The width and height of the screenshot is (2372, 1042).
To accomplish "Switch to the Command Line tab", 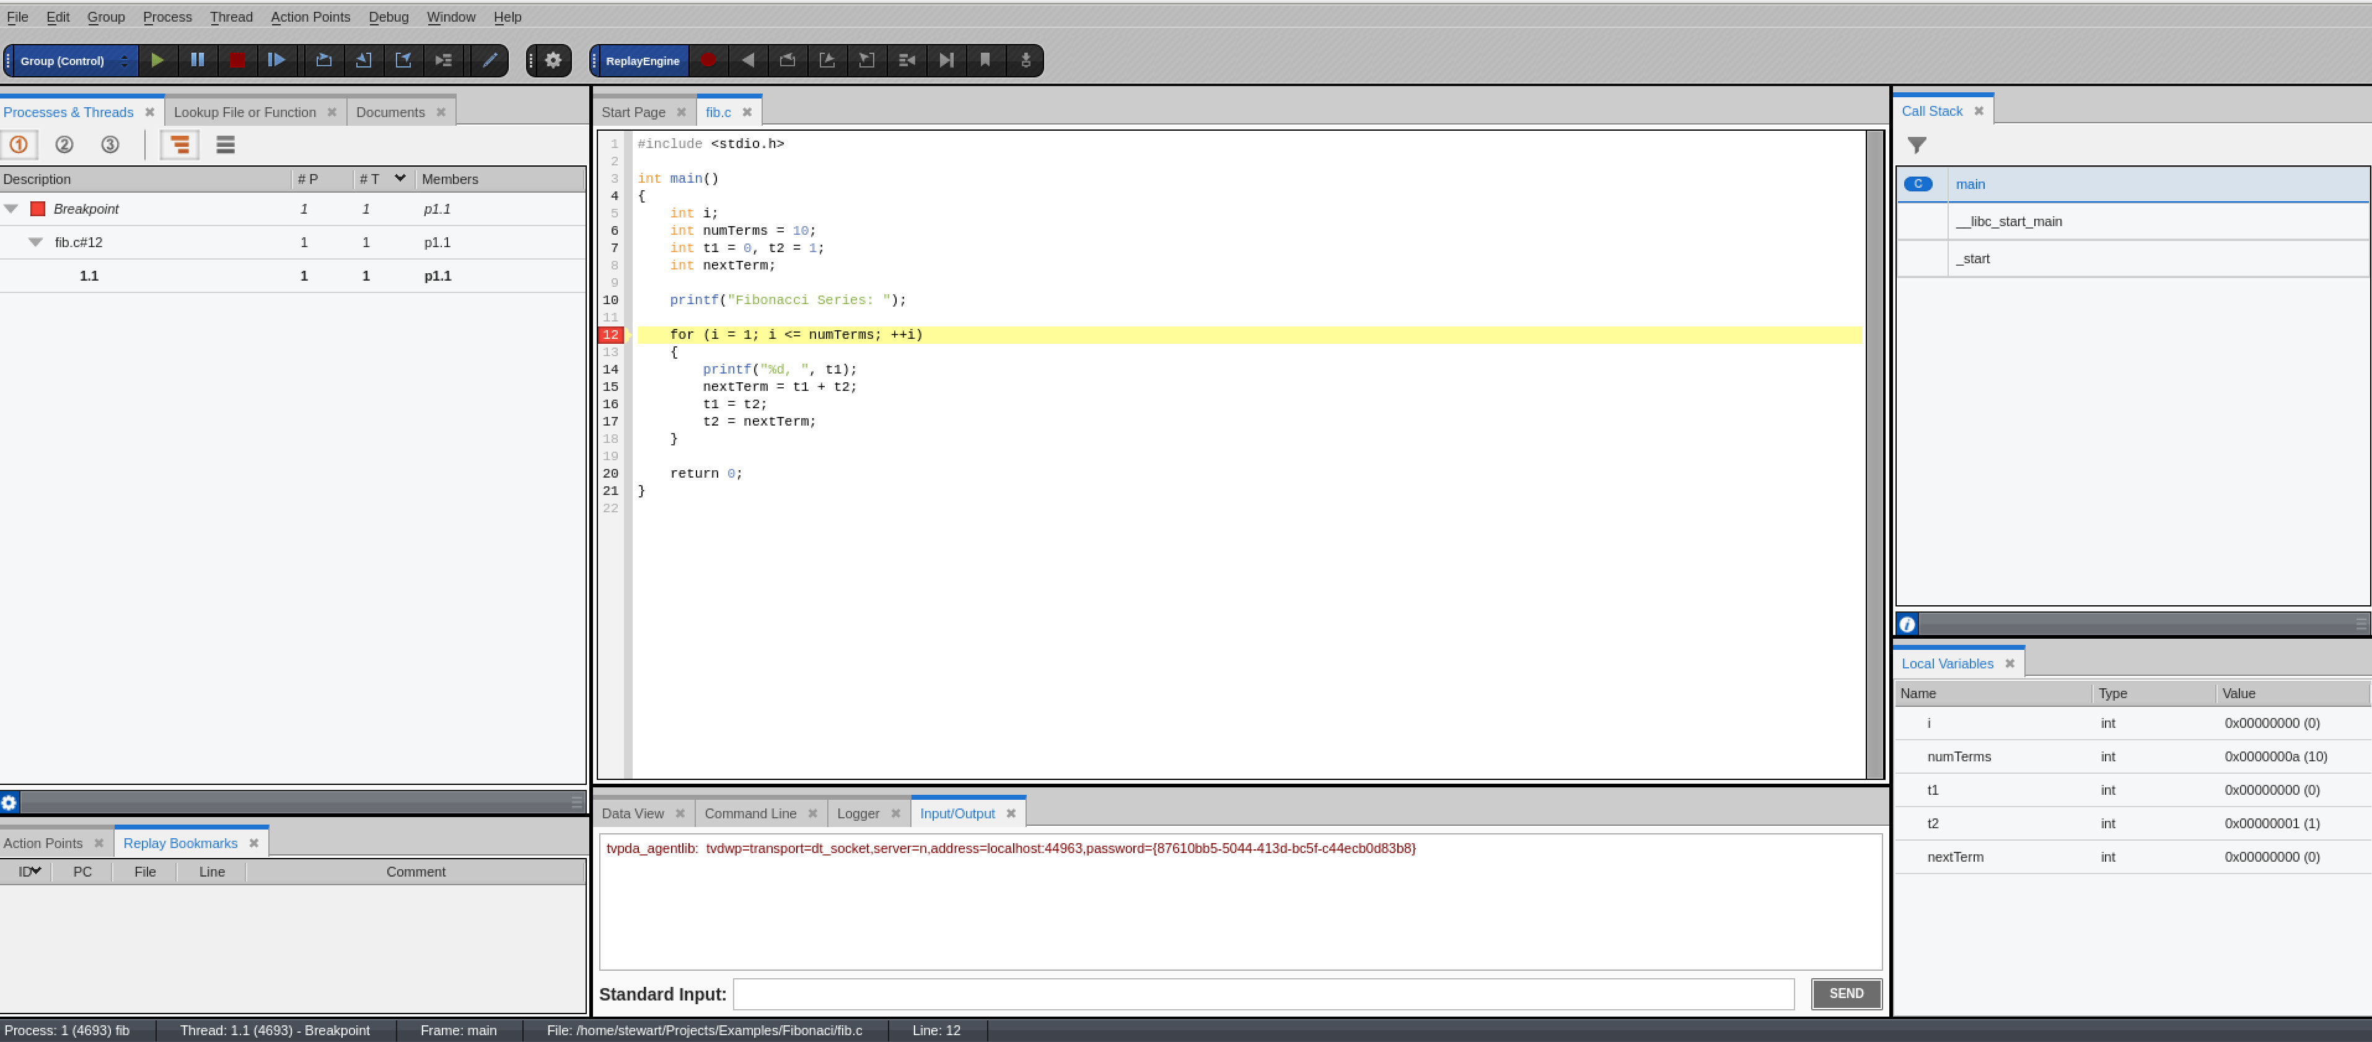I will tap(750, 814).
